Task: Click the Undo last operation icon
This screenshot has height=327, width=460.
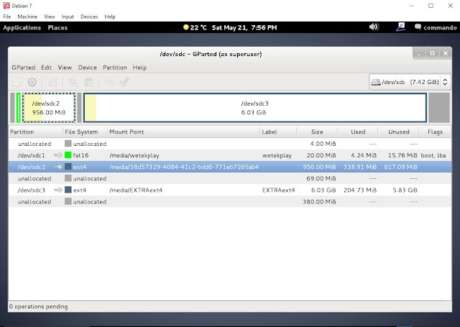Action: (x=109, y=82)
